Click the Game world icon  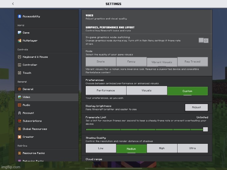[x=19, y=33]
